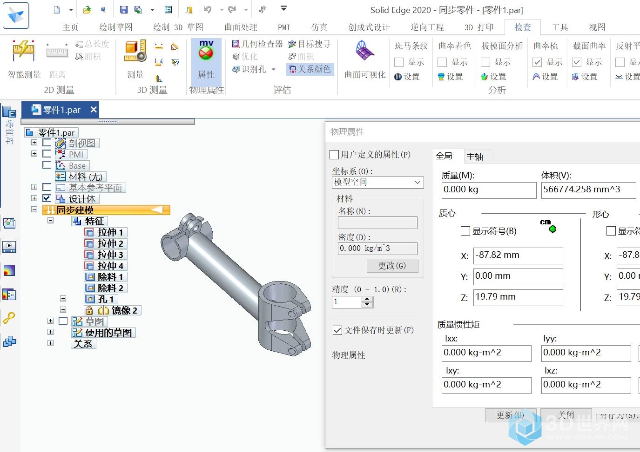640x452 pixels.
Task: Uncheck 文件保存时更新(F) checkbox
Action: pos(337,330)
